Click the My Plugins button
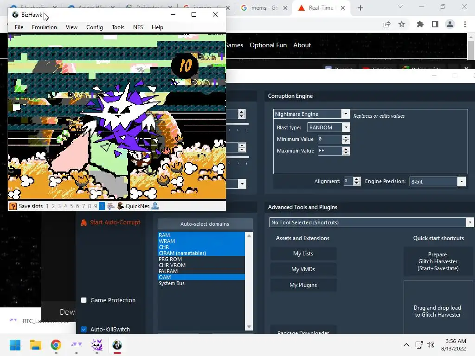This screenshot has width=475, height=356. pyautogui.click(x=303, y=285)
